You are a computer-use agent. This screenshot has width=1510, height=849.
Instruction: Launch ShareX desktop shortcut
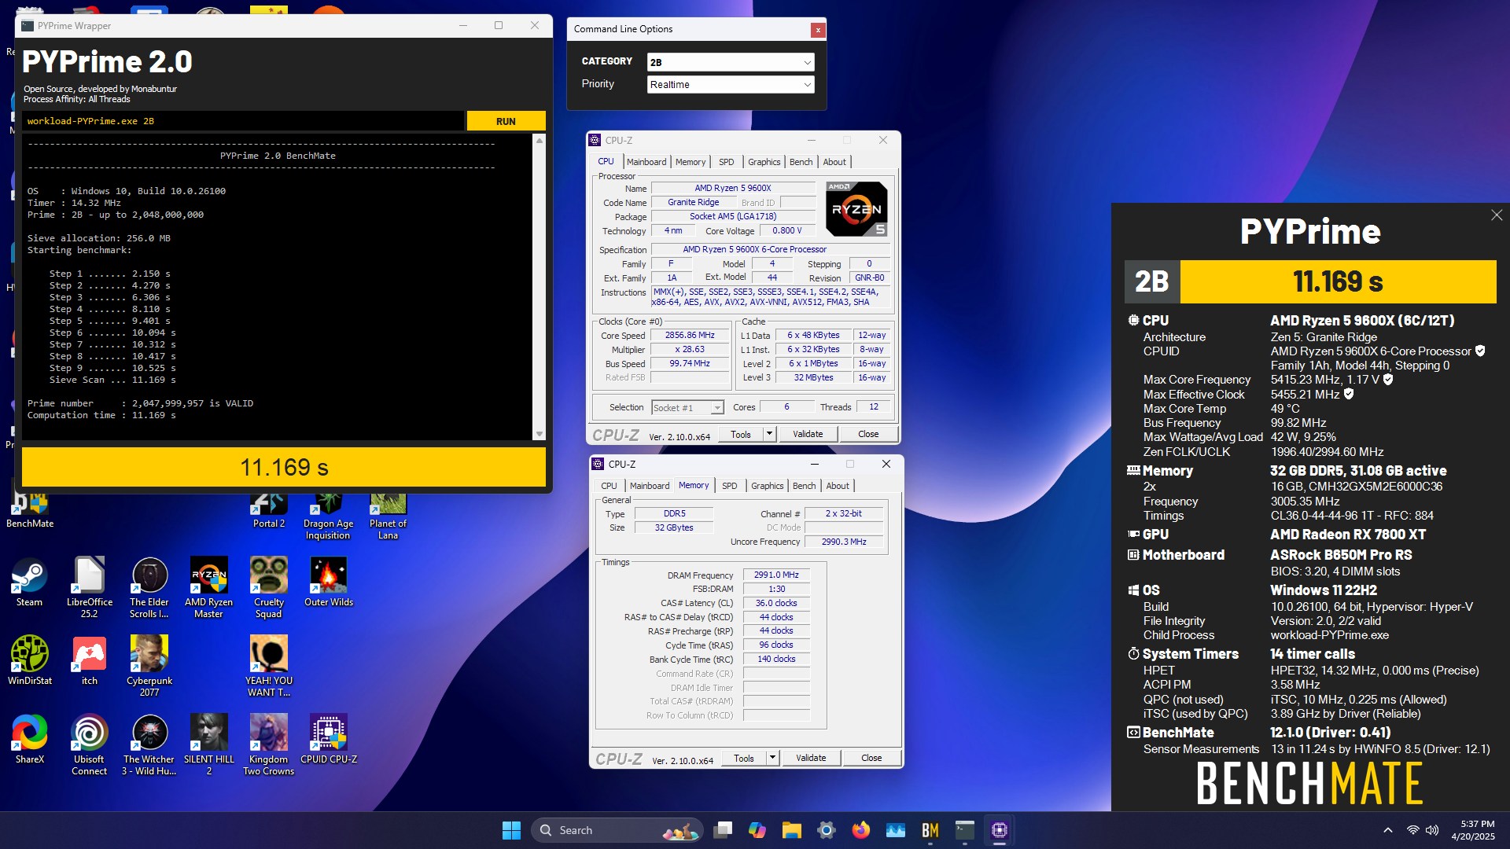29,739
